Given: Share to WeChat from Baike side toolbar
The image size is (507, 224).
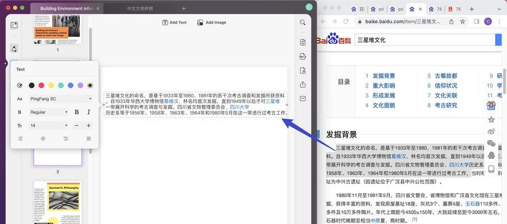Looking at the screenshot, I should click(x=491, y=143).
